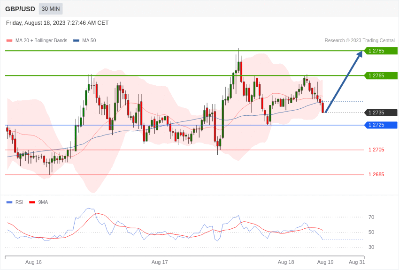
Task: Click the RSI 70 level label
Action: point(371,217)
